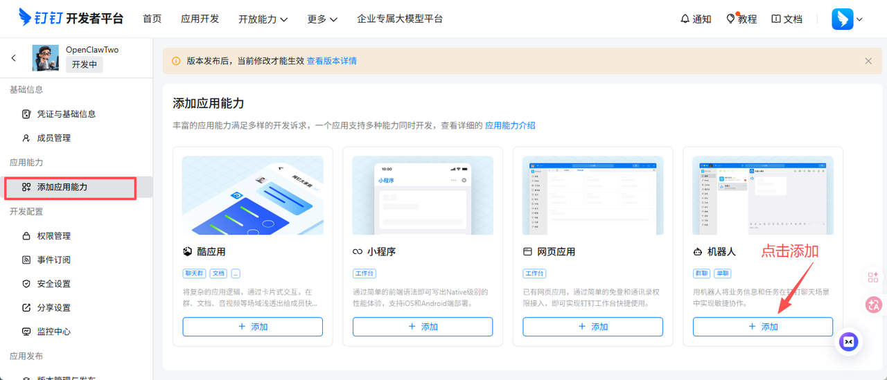The image size is (887, 380).
Task: Click the DingTalk developer platform logo
Action: [71, 19]
